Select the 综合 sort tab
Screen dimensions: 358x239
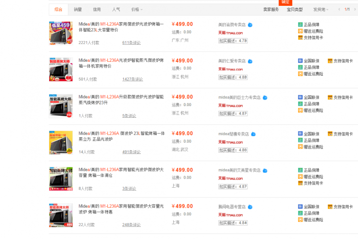coord(59,9)
